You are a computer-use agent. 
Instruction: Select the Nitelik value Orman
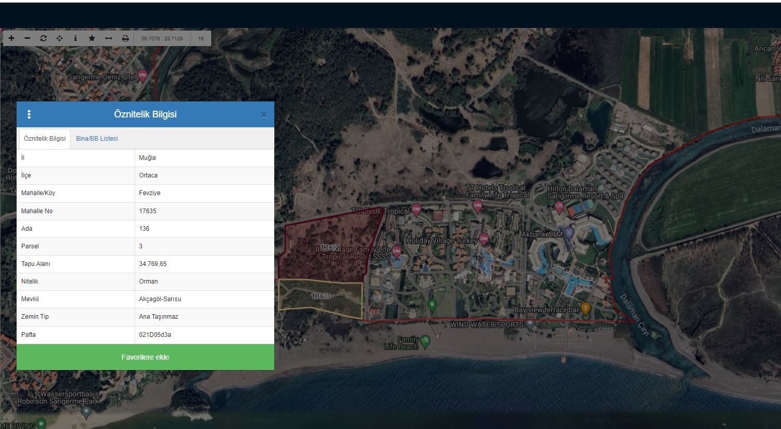[149, 282]
